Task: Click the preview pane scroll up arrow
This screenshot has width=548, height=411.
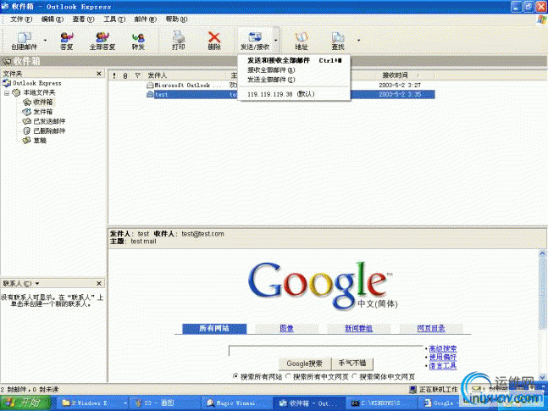Action: pos(542,253)
